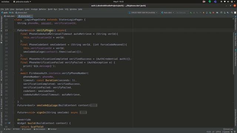
Task: Click the UTF-8 encoding in the status bar
Action: (x=218, y=132)
